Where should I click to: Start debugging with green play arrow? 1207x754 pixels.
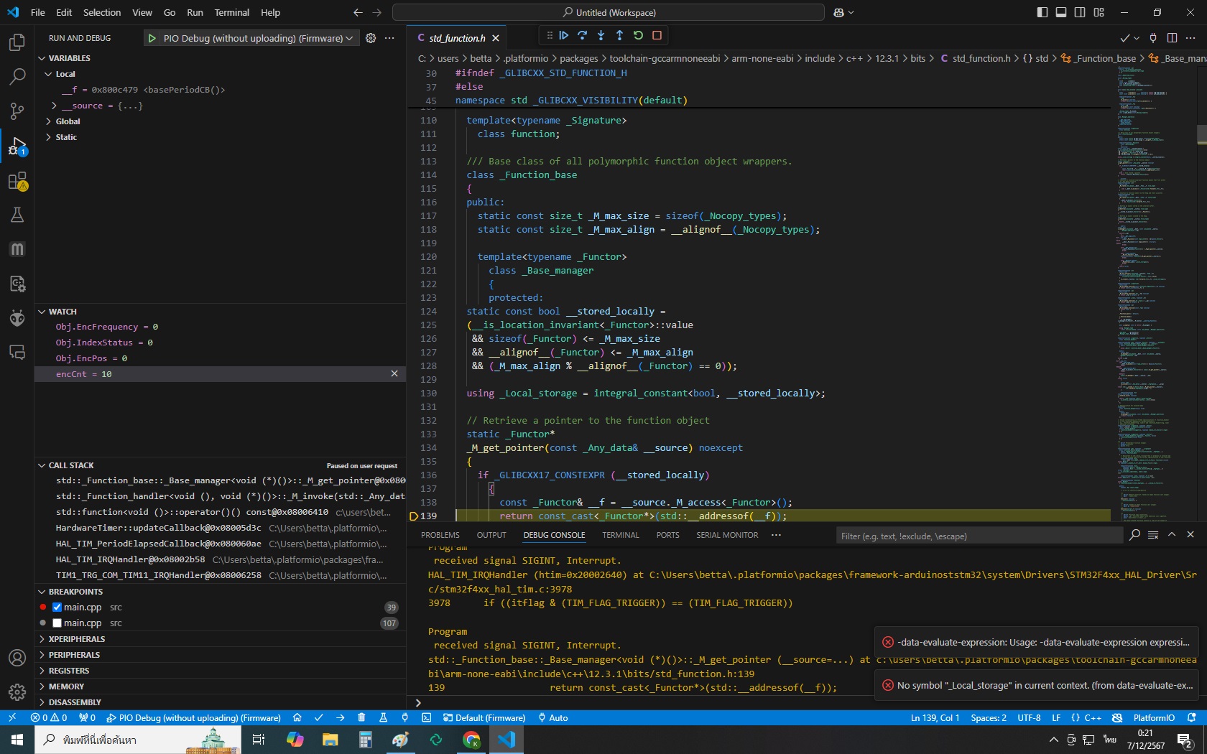point(152,38)
